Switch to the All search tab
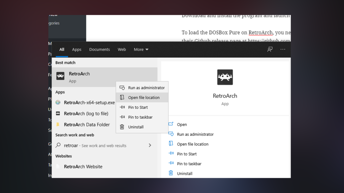The width and height of the screenshot is (344, 193). coord(62,50)
